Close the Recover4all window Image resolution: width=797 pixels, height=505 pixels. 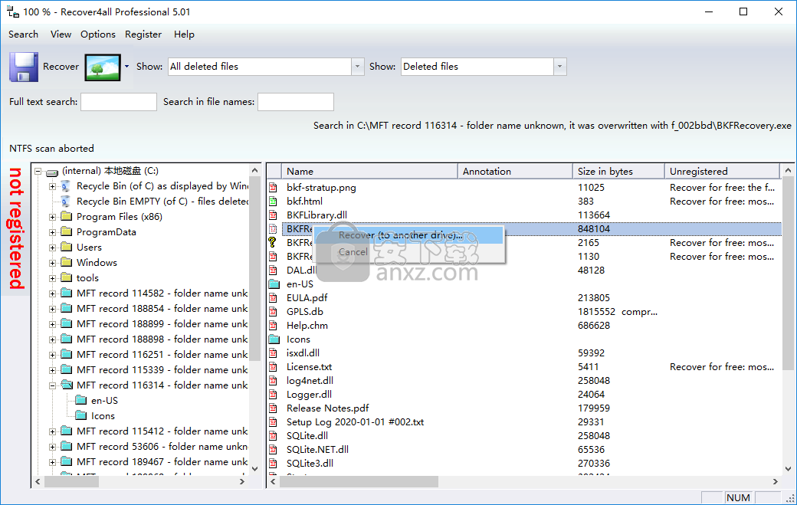[x=778, y=11]
